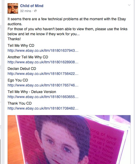Open the 32 mins timestamp link
The image size is (135, 164).
coord(25,11)
